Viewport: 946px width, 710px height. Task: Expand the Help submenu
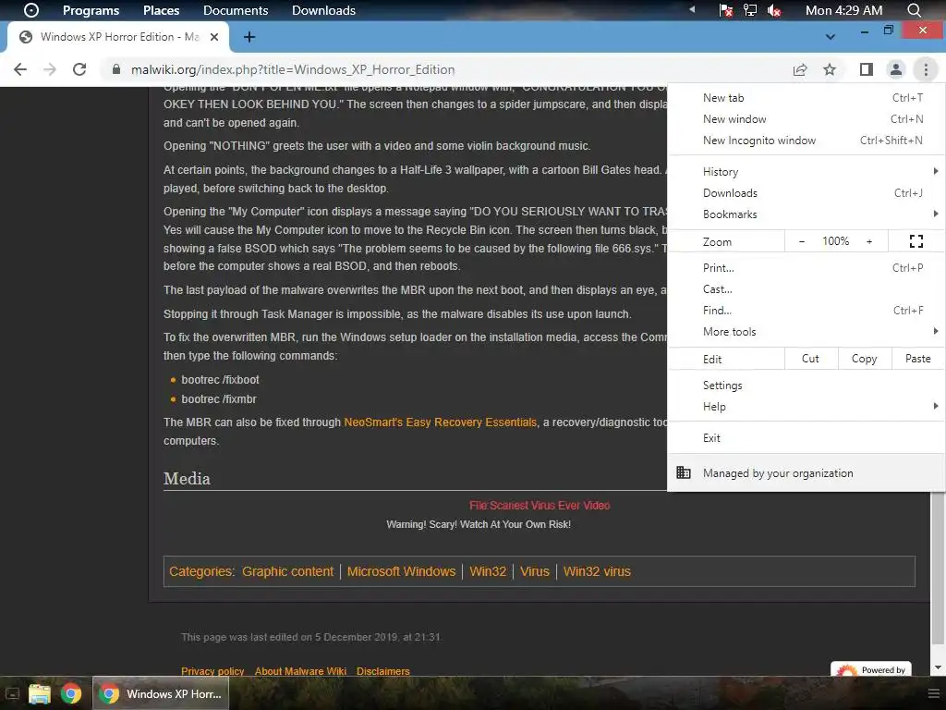[x=807, y=407]
